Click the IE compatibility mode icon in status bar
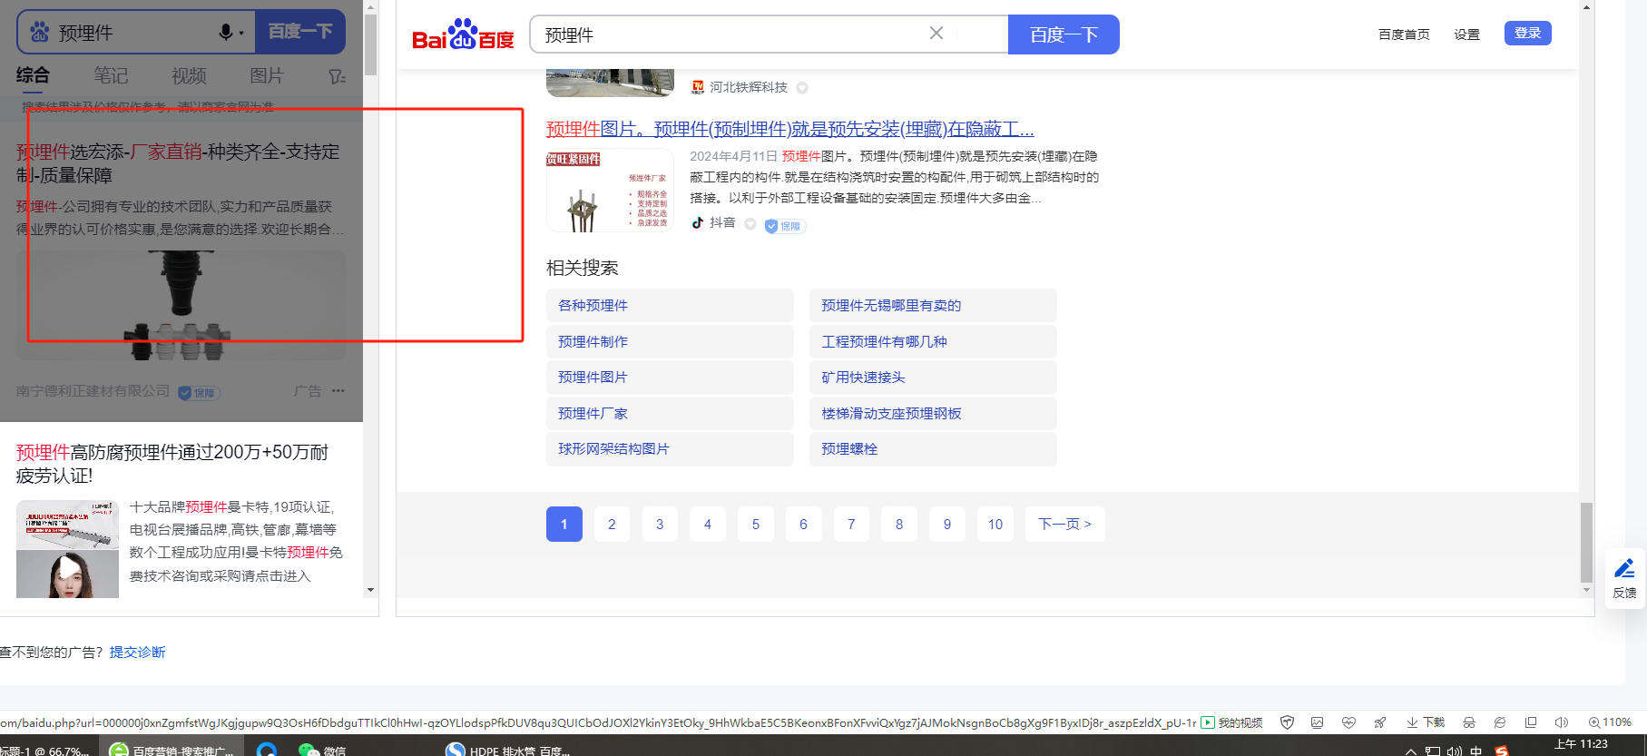This screenshot has width=1647, height=756. (x=1500, y=722)
